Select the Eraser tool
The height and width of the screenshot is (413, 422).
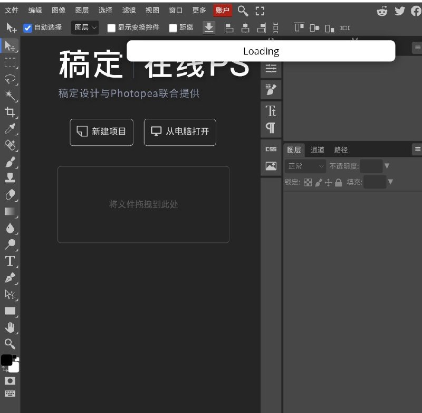10,194
